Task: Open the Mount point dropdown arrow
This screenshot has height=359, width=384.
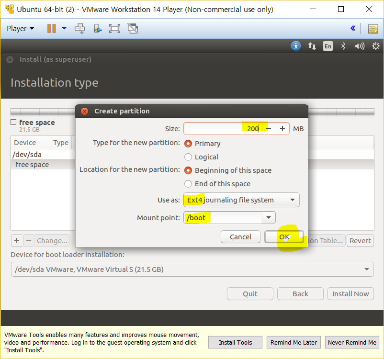Action: [x=269, y=218]
